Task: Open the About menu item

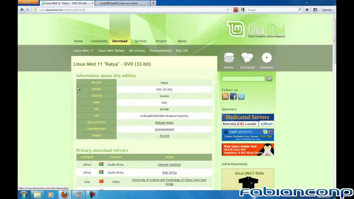Action: pos(182,41)
